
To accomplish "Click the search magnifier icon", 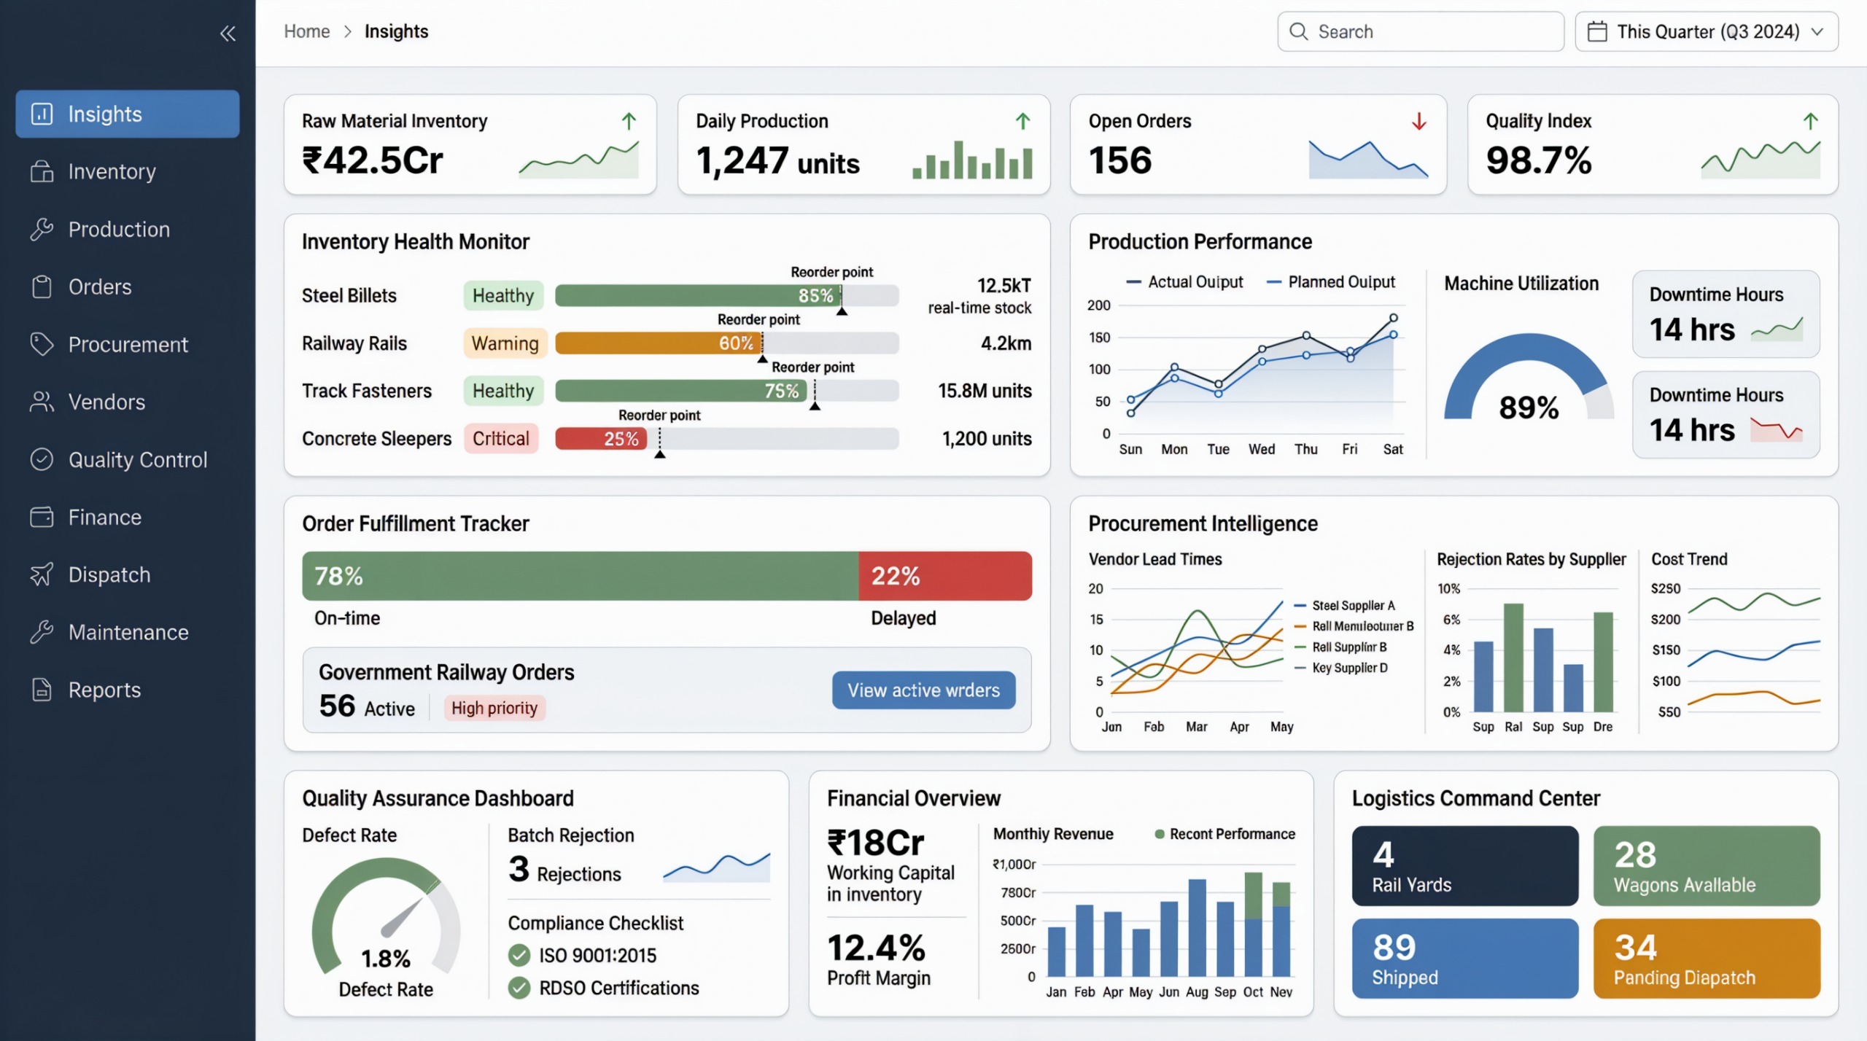I will [x=1298, y=31].
